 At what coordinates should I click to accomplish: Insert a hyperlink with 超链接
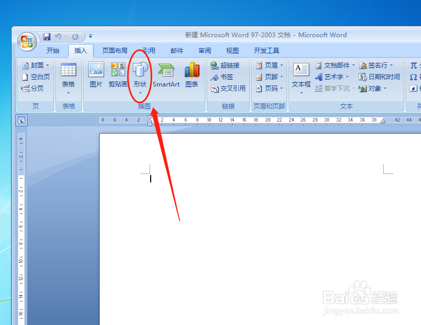coord(225,65)
